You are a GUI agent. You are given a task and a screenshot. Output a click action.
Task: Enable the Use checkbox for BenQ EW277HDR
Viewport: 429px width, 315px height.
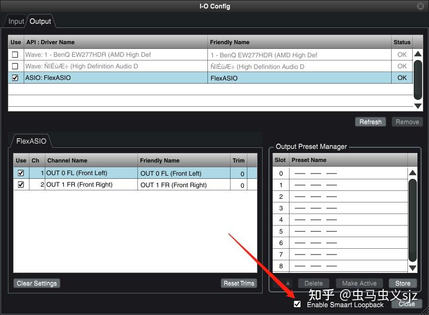16,54
